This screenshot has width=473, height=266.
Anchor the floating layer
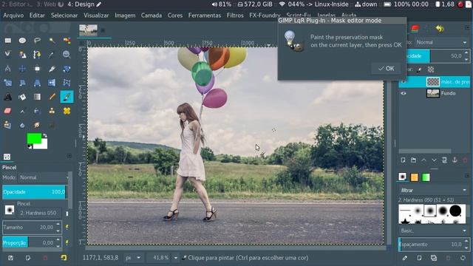click(x=455, y=160)
